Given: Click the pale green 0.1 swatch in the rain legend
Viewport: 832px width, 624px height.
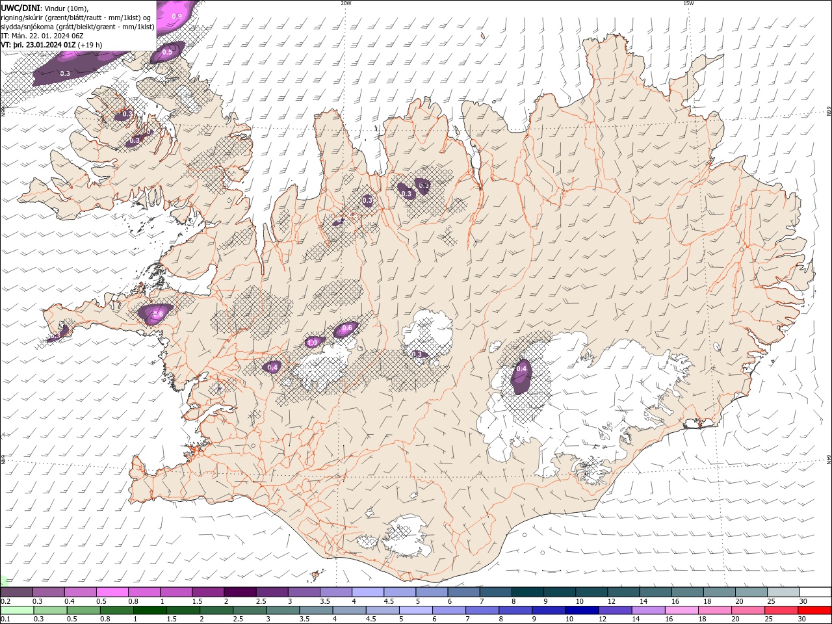Looking at the screenshot, I should pyautogui.click(x=17, y=610).
